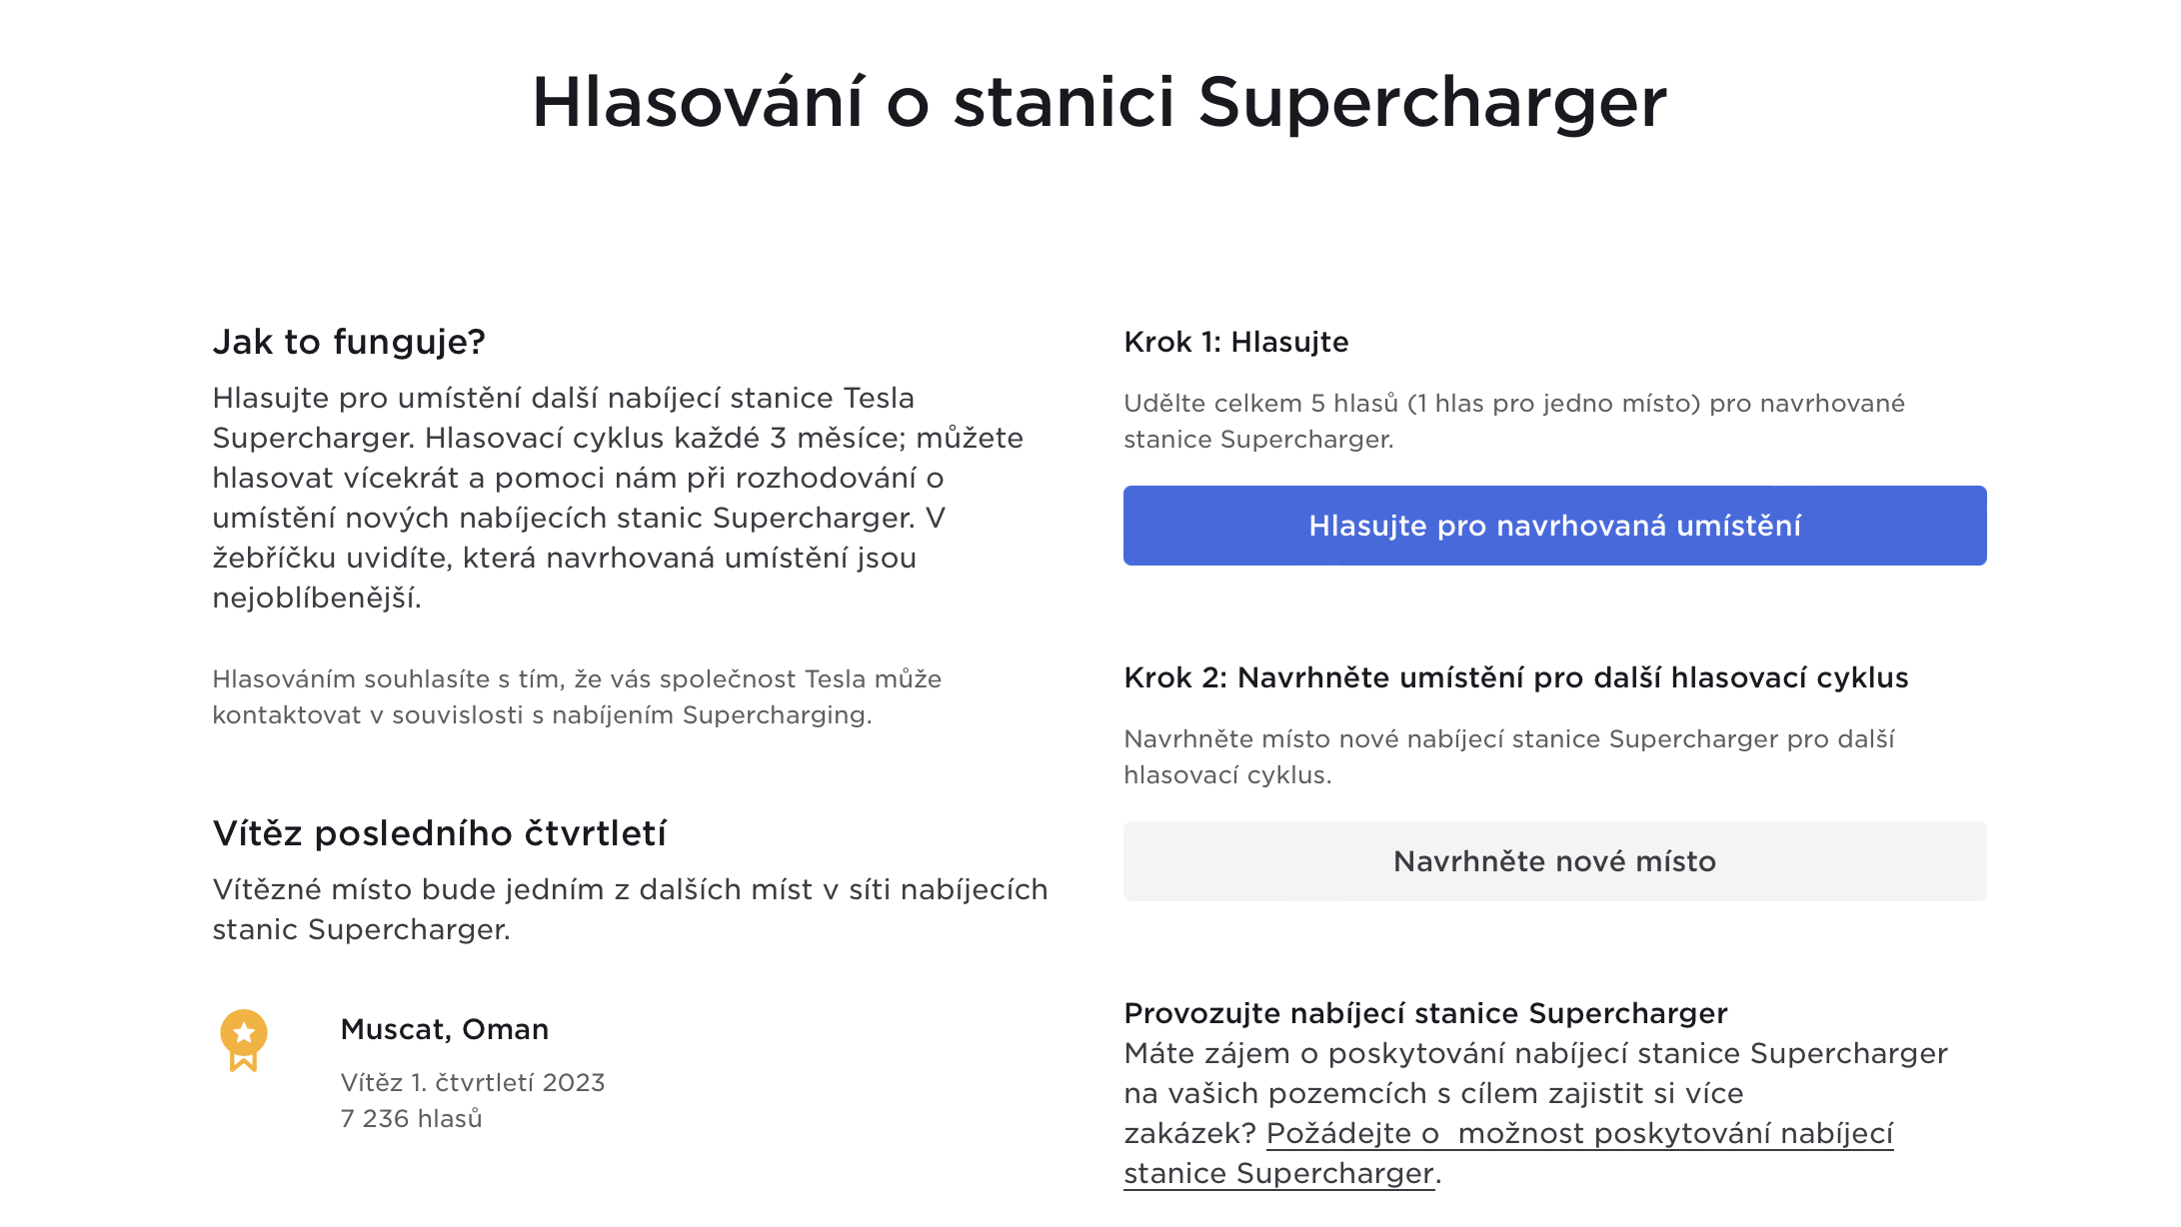Click the 'Vítěz posledního čtvrtletí' heading
The width and height of the screenshot is (2181, 1227).
[439, 833]
